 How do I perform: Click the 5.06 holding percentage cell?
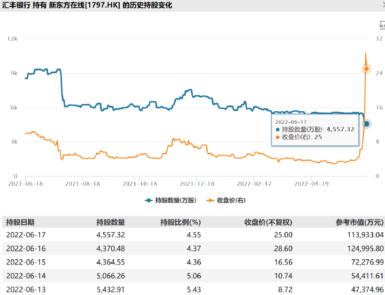coord(194,276)
